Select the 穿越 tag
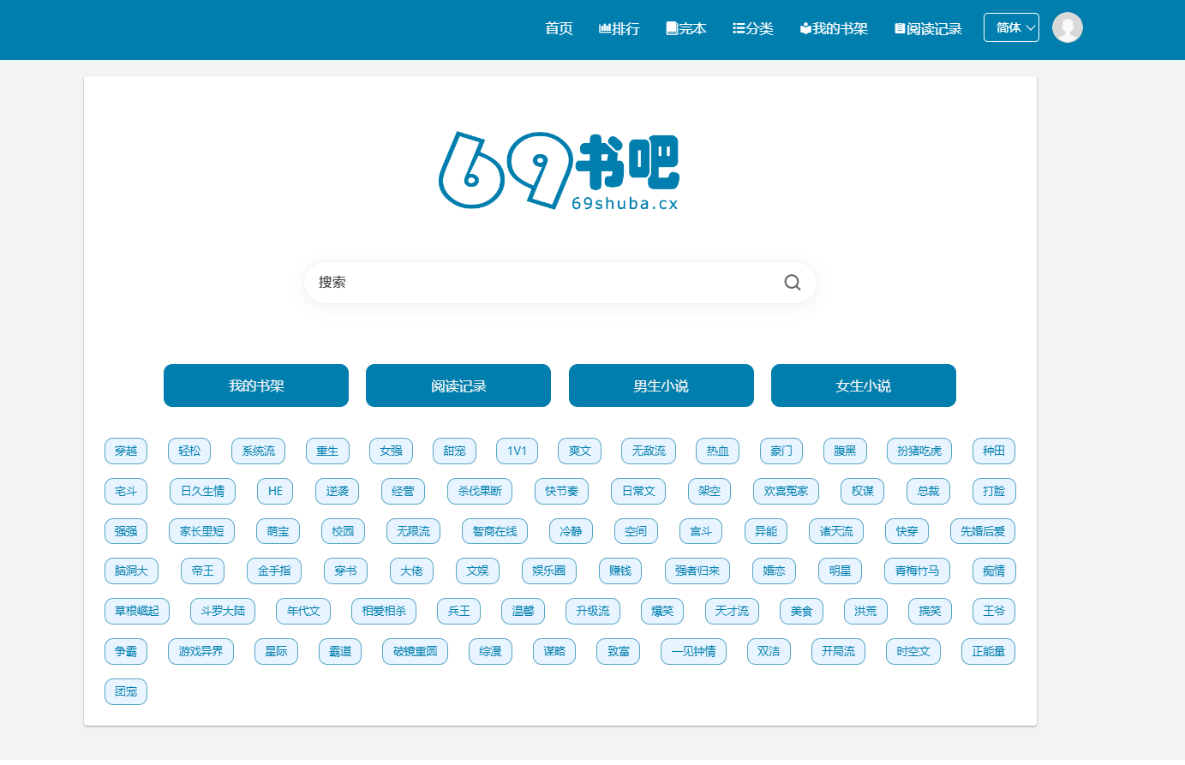This screenshot has height=765, width=1185. 126,451
